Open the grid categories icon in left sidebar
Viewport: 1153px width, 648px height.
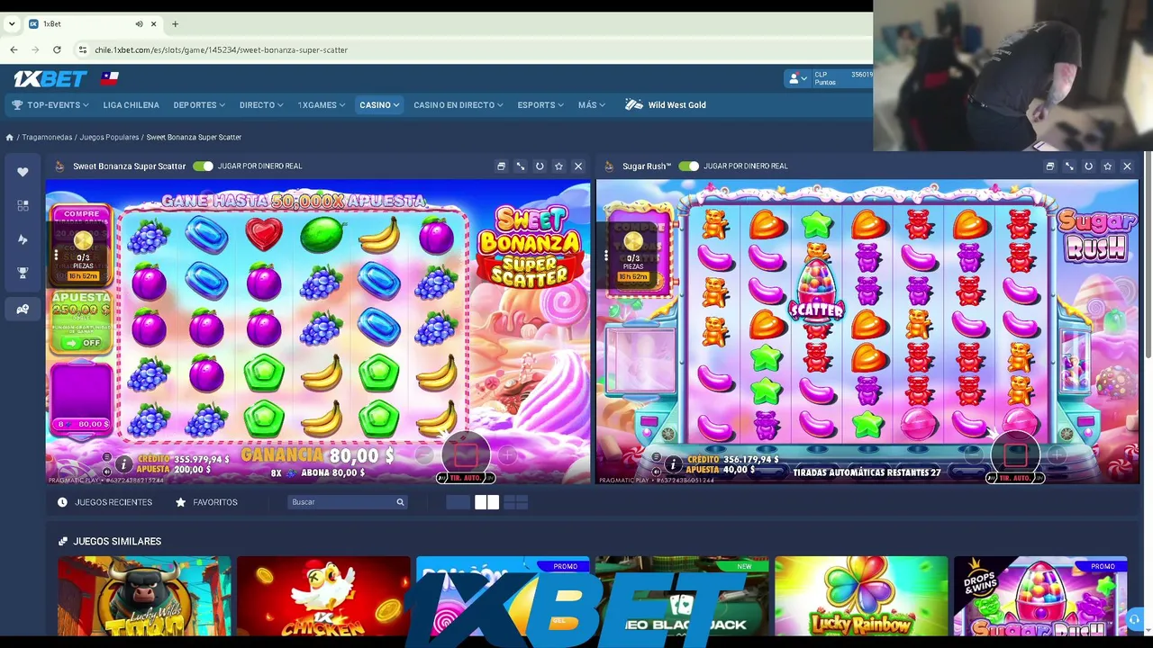point(23,205)
